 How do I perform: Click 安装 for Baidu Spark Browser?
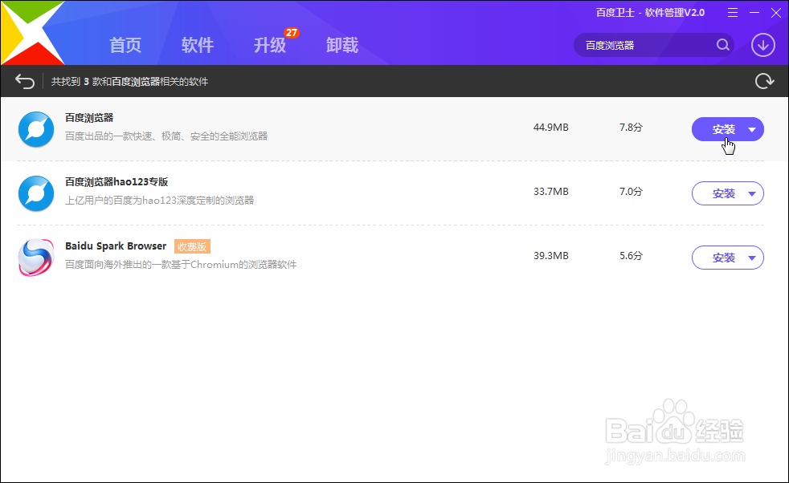pos(721,258)
